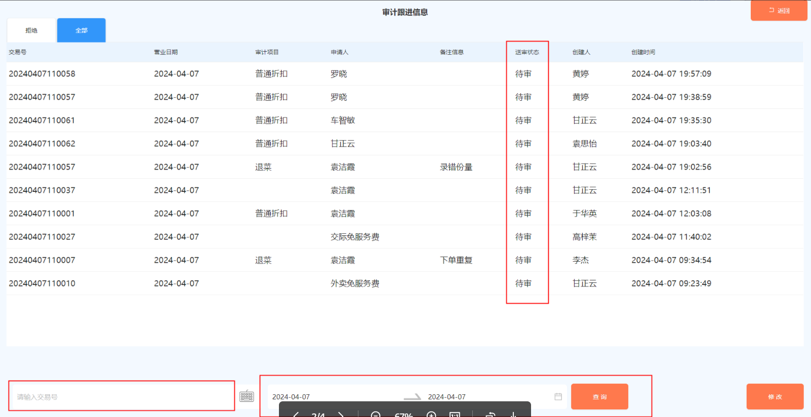Go to previous page in image viewer

point(296,414)
